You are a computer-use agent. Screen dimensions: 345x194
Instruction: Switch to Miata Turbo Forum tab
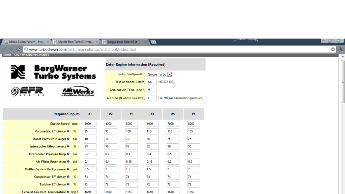[x=26, y=42]
